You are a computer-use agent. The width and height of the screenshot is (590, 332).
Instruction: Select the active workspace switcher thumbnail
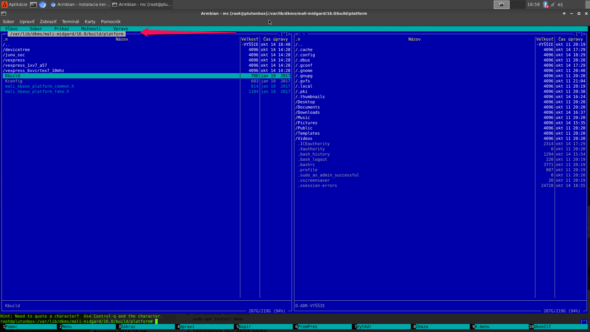point(502,5)
